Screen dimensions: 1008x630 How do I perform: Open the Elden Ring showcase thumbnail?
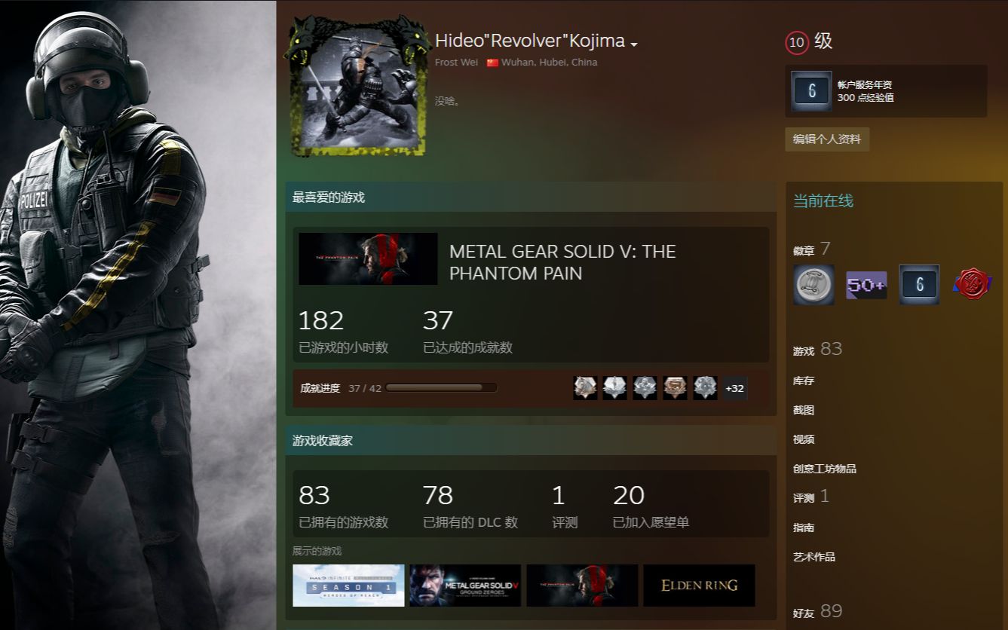(x=699, y=586)
